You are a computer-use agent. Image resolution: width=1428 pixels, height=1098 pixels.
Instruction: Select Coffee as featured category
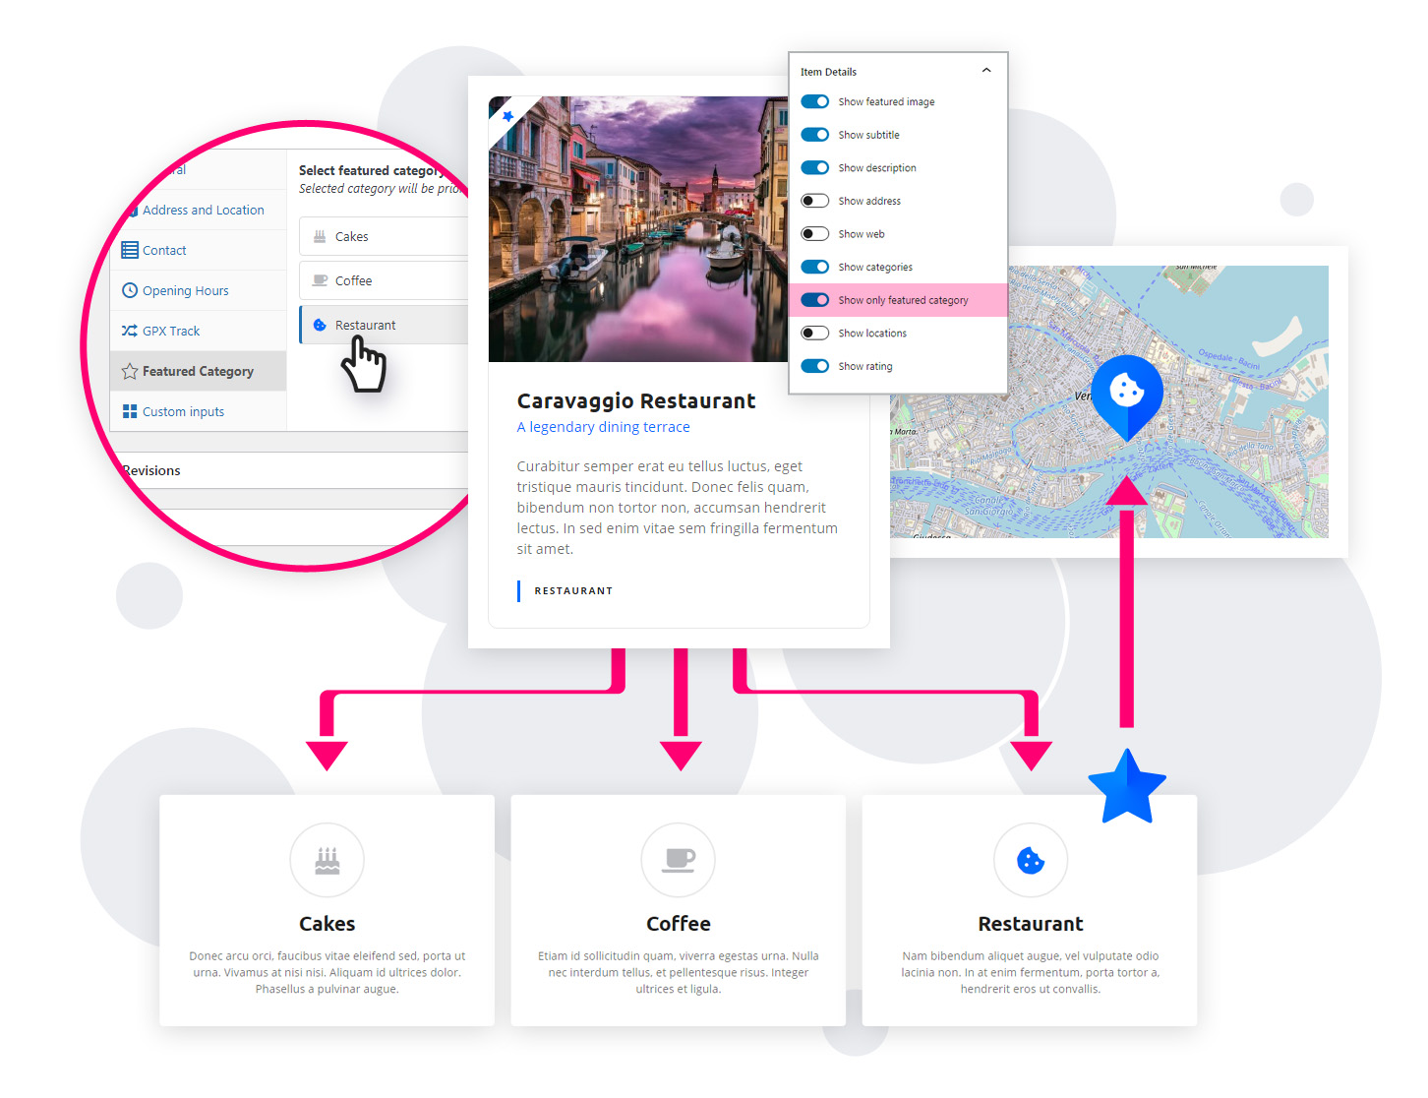[384, 280]
